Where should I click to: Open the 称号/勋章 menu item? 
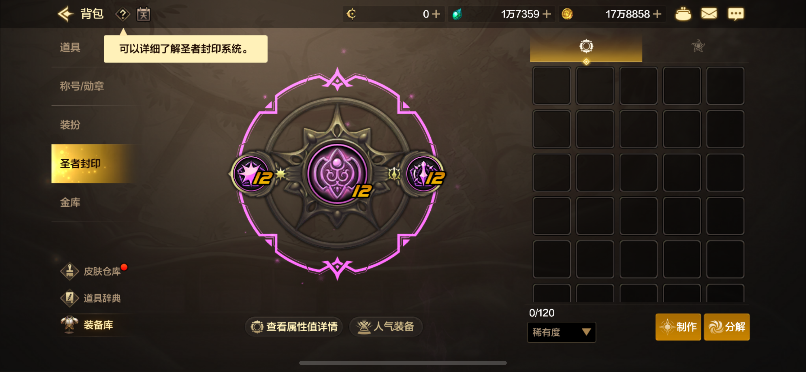pyautogui.click(x=82, y=86)
